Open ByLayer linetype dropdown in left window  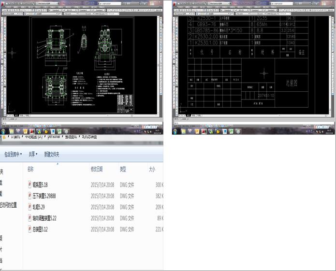tap(87, 14)
